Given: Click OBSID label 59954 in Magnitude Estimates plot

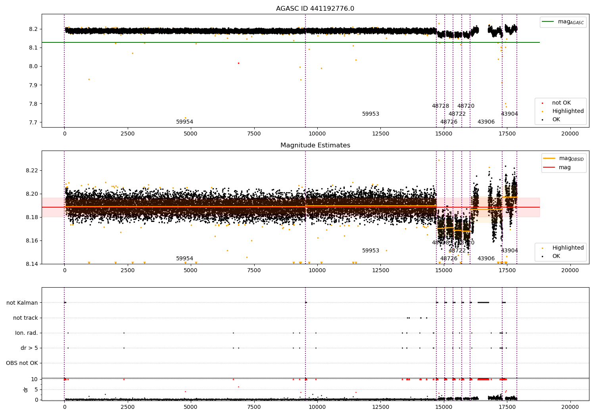Looking at the screenshot, I should pos(185,259).
